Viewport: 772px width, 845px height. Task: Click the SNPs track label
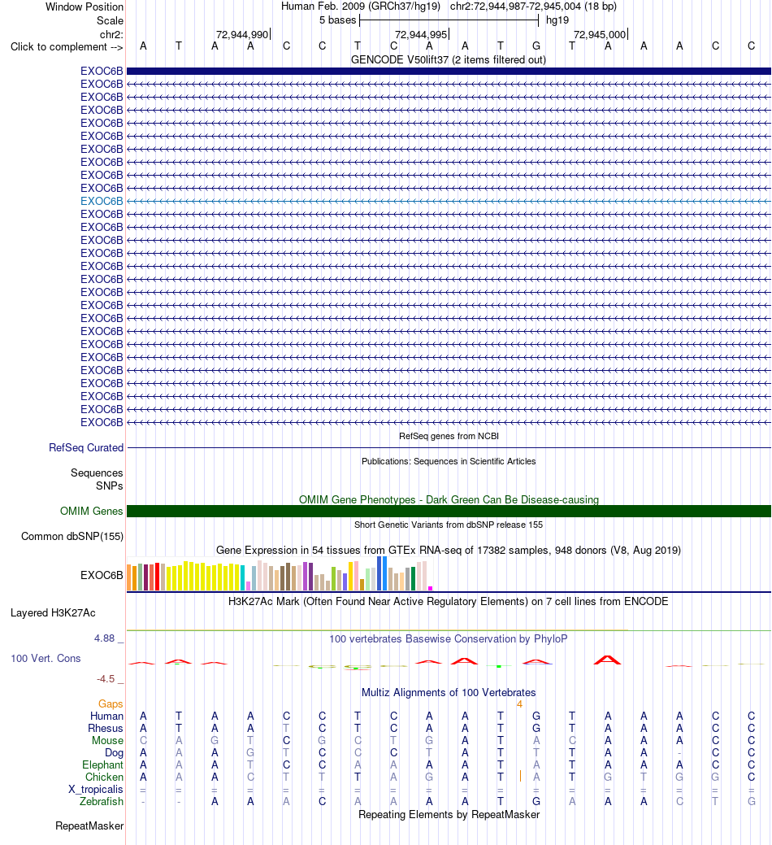[x=109, y=486]
